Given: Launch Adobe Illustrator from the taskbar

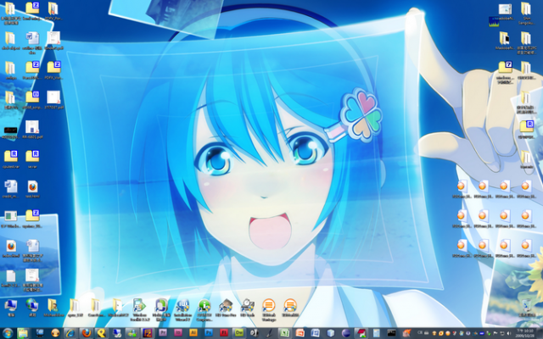Looking at the screenshot, I should pos(193,333).
